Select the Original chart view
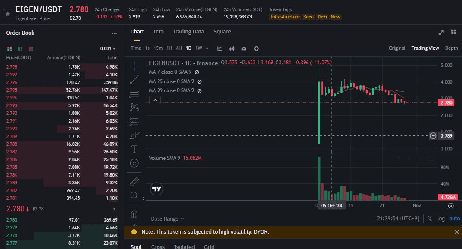The image size is (462, 249). click(397, 48)
